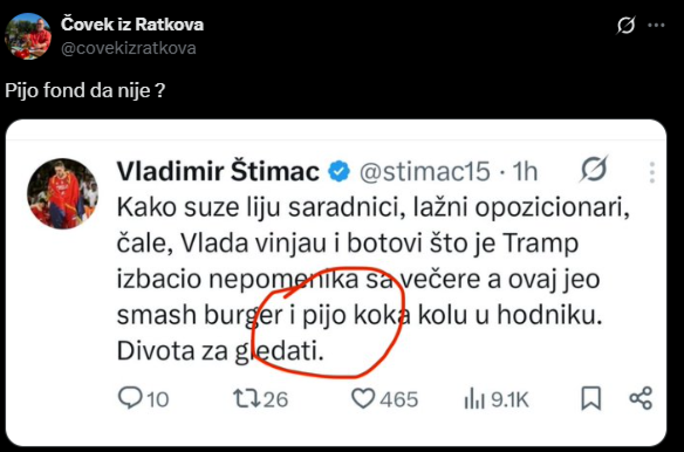
Task: Open the horizontal three-dot more menu
Action: click(x=657, y=26)
